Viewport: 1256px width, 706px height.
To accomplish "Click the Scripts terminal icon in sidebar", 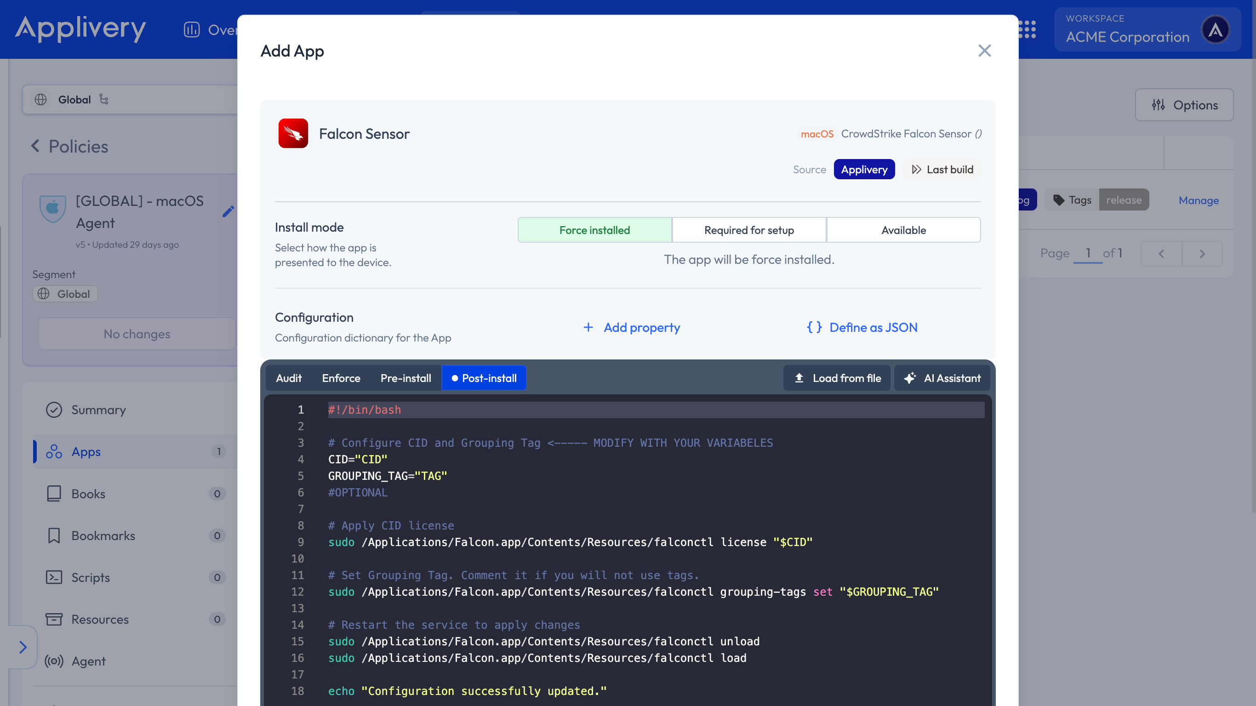I will (x=54, y=577).
